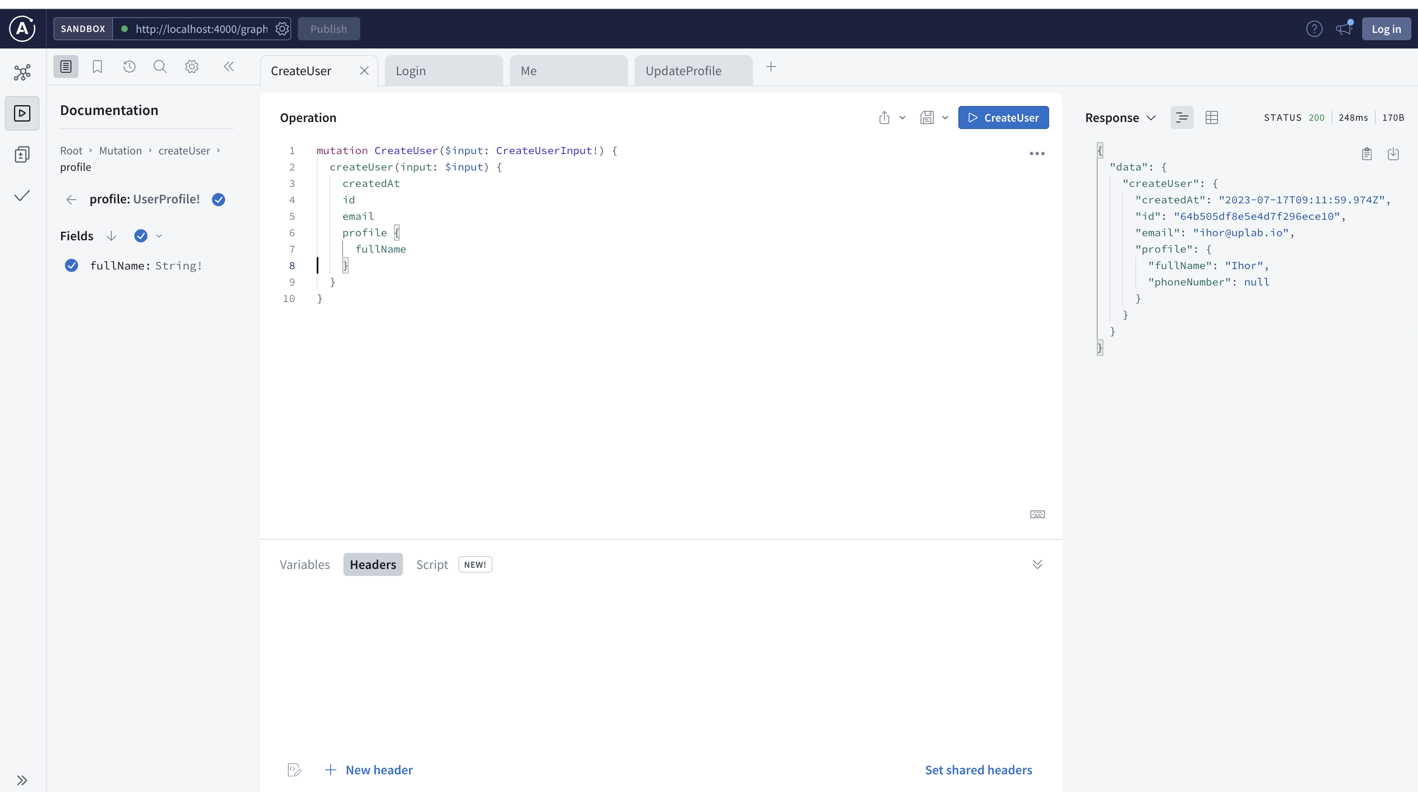Image resolution: width=1418 pixels, height=792 pixels.
Task: Sort the fields with the down arrow
Action: pyautogui.click(x=111, y=235)
